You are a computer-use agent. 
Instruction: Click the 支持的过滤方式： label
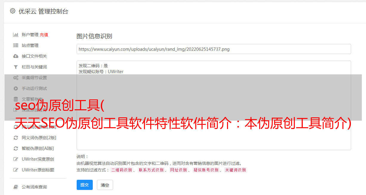click(x=93, y=170)
